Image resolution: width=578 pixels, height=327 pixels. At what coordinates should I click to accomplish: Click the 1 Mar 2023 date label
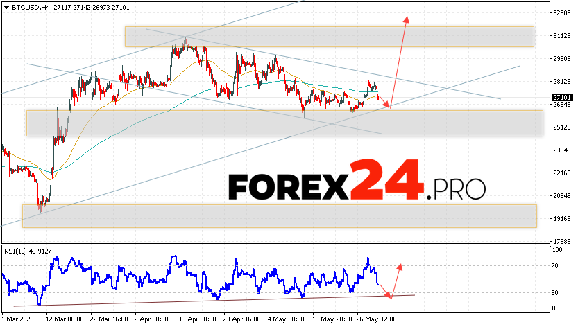coord(18,320)
